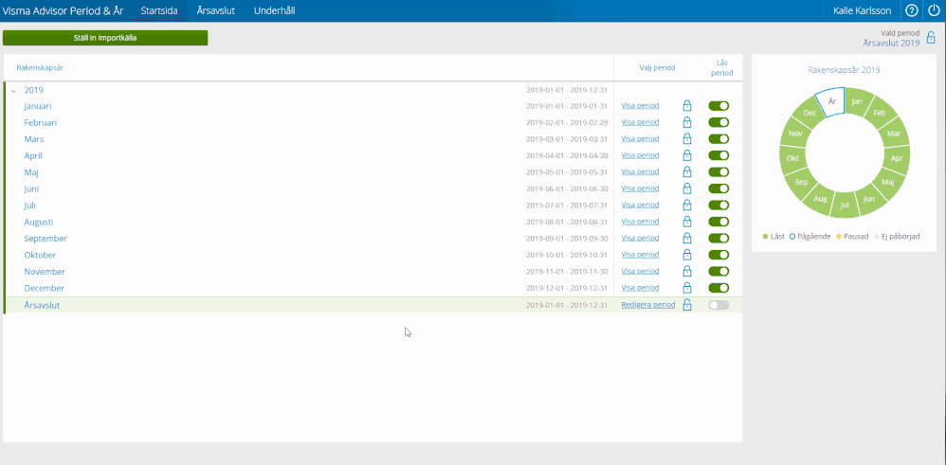The width and height of the screenshot is (946, 465).
Task: Collapse the 2019 fiscal year tree
Action: coord(13,90)
